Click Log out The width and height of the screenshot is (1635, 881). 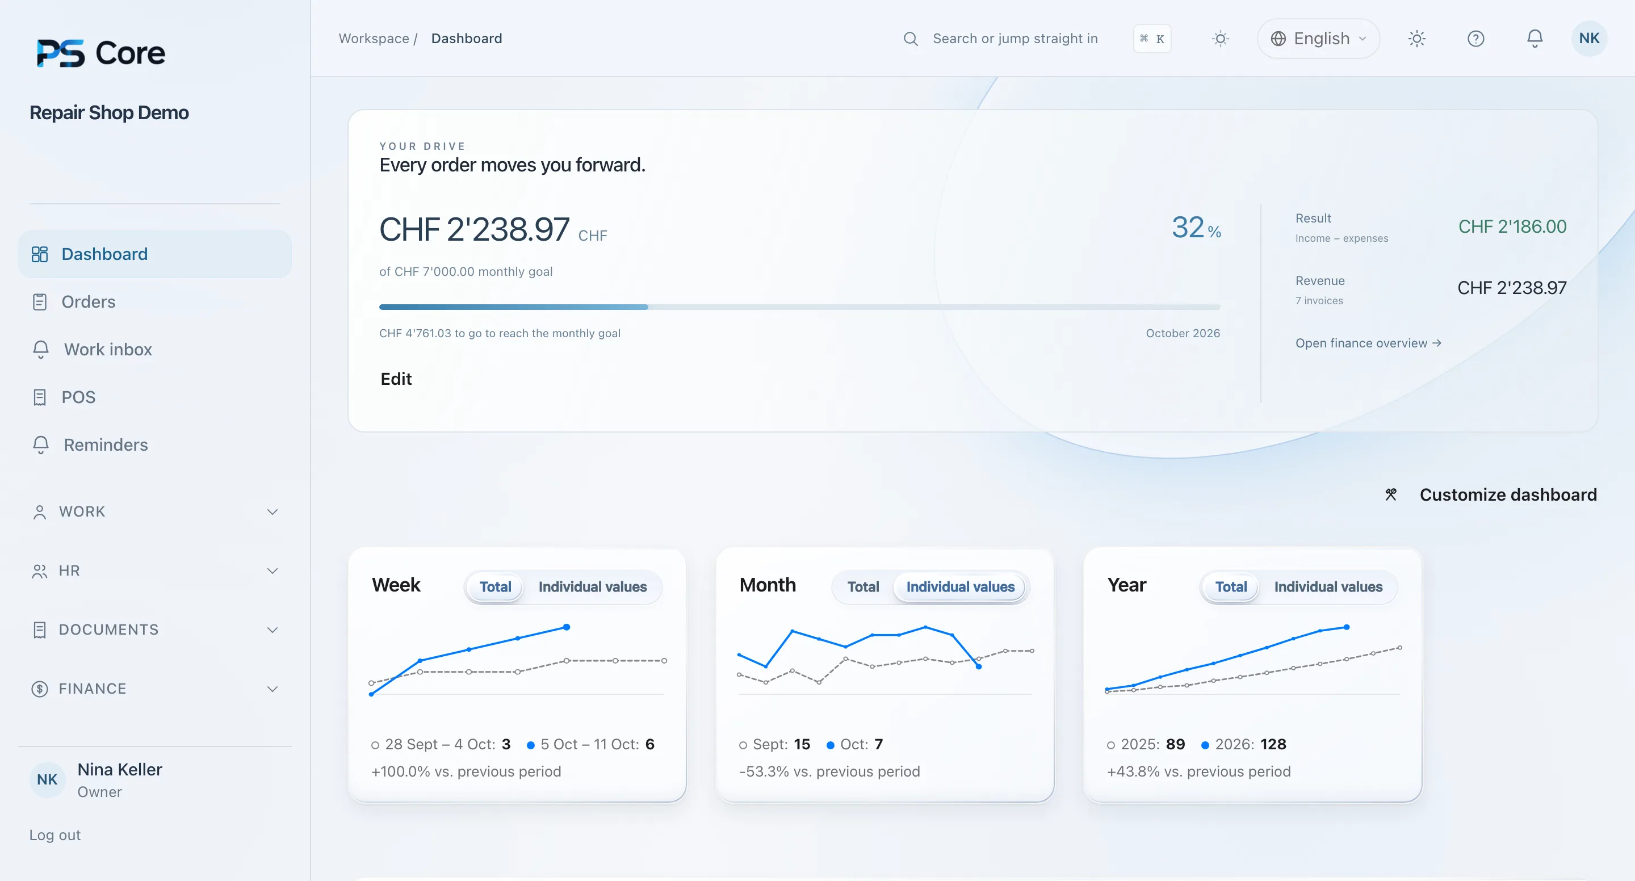click(54, 834)
